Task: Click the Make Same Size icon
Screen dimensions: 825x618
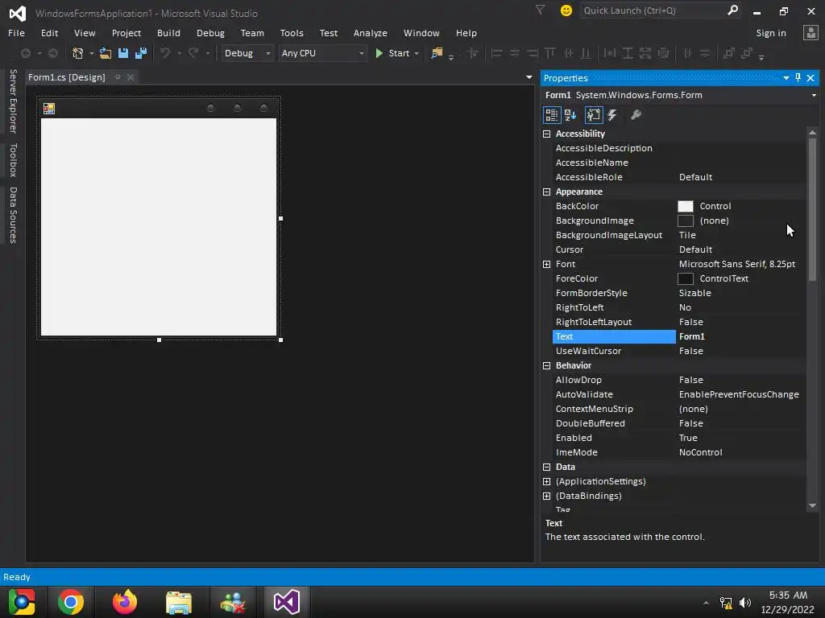Action: (645, 53)
